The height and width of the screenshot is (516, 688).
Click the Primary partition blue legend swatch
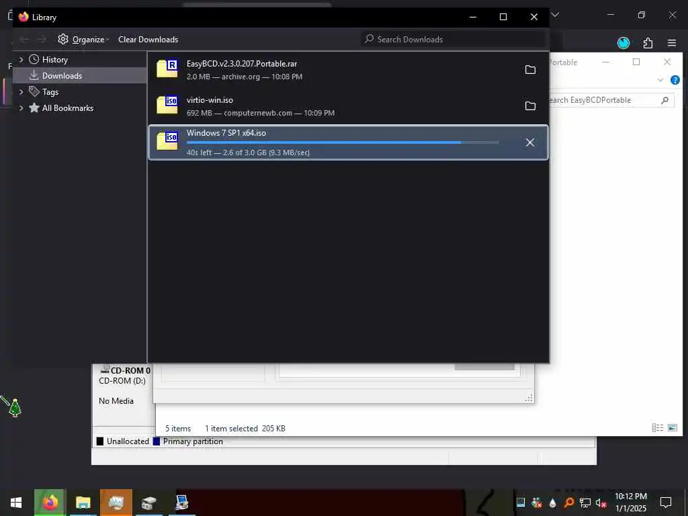[x=156, y=441]
